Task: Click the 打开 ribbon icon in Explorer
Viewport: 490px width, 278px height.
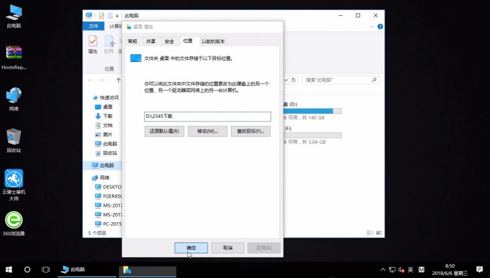Action: (x=109, y=45)
